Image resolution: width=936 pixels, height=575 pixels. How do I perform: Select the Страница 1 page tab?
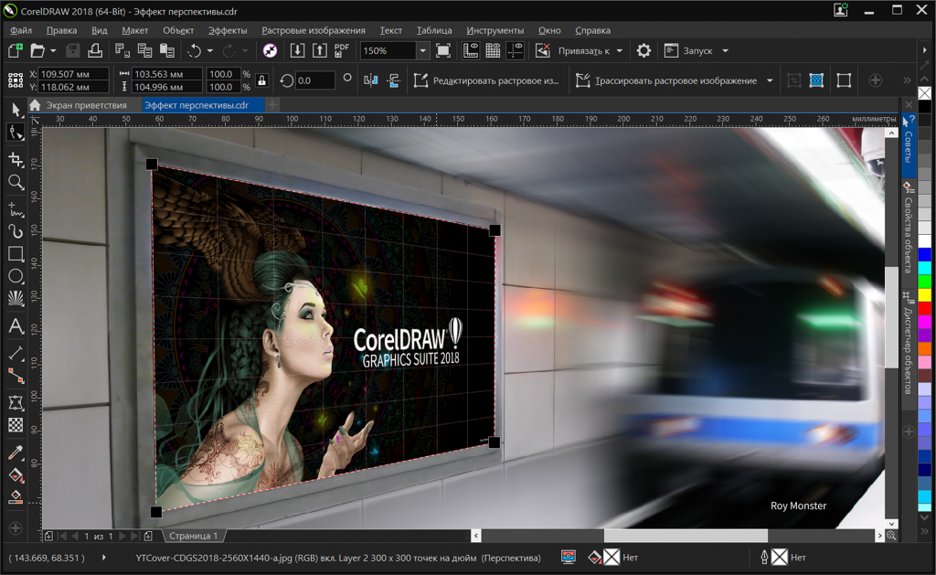tap(194, 536)
